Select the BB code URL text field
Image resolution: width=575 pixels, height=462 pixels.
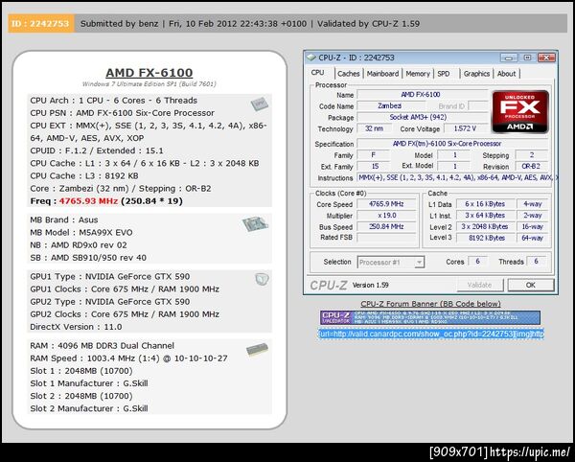coord(431,334)
